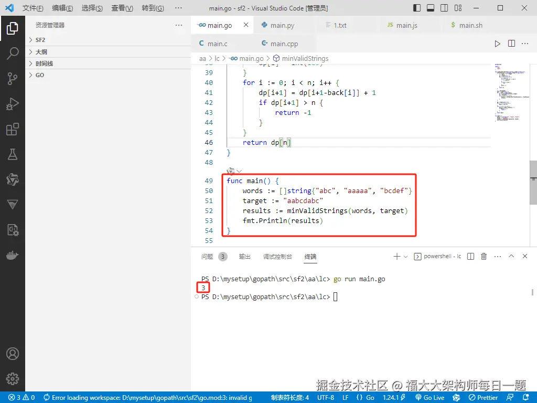Screen dimensions: 537x403
Task: Open Source Control view
Action: pyautogui.click(x=13, y=79)
